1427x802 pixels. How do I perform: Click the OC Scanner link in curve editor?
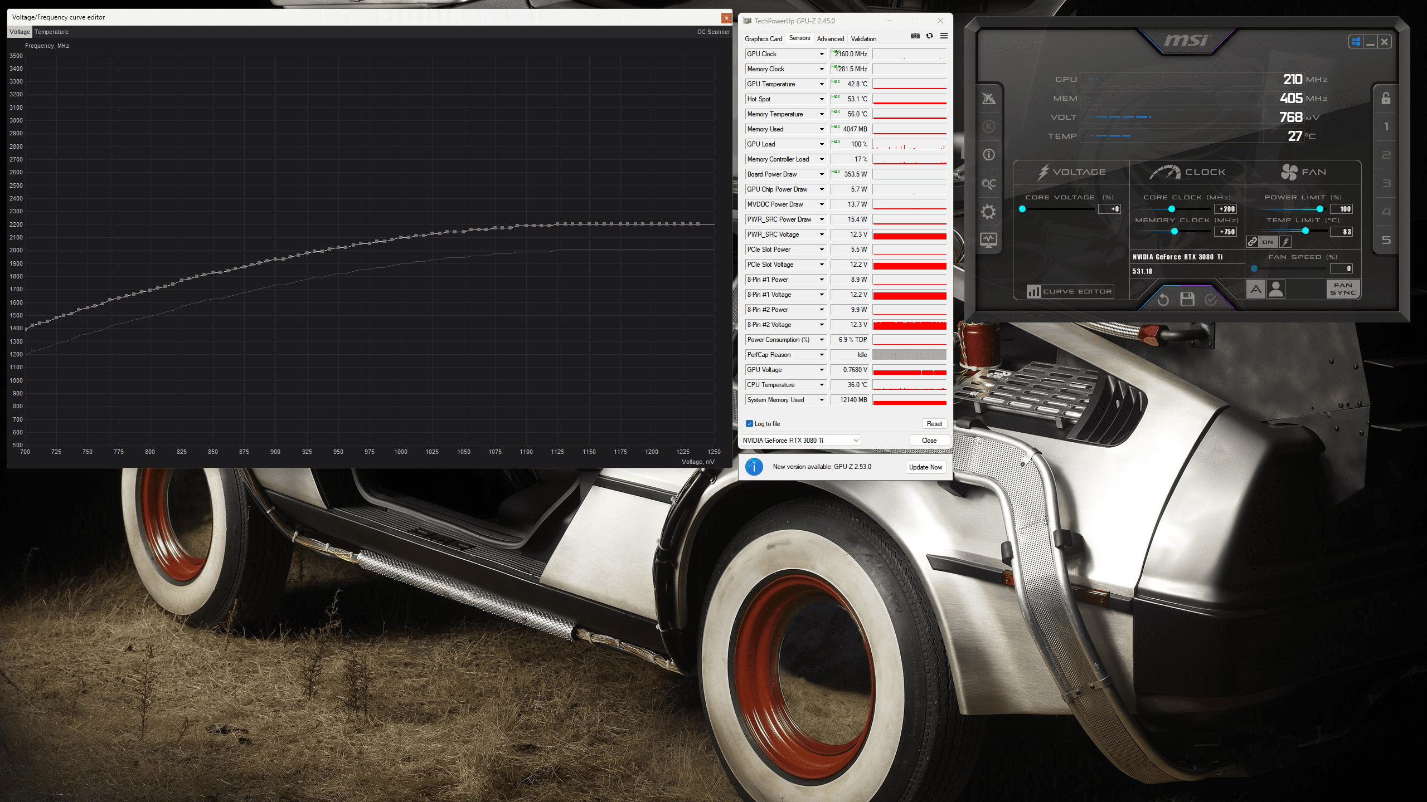coord(713,32)
